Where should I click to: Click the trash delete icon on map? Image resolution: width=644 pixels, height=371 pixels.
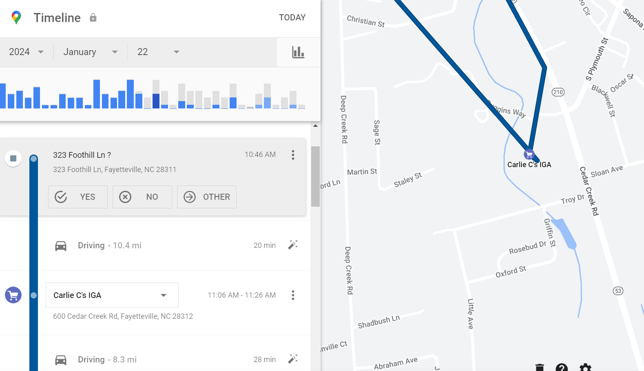click(540, 367)
